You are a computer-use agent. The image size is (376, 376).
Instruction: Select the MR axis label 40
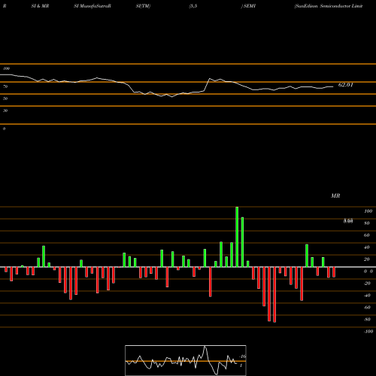(367, 247)
